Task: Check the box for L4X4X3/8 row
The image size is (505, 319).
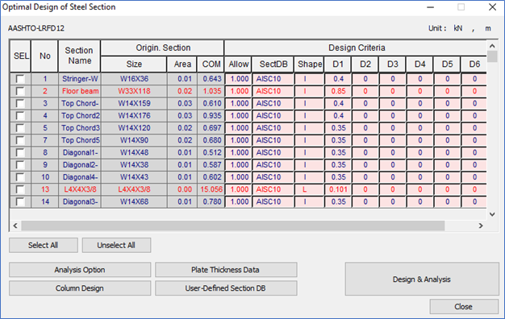Action: point(20,189)
